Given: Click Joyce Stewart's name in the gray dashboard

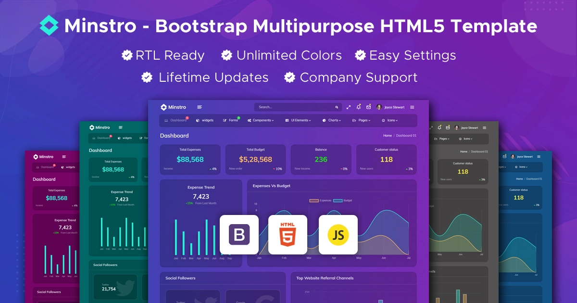Looking at the screenshot, I should tap(470, 128).
